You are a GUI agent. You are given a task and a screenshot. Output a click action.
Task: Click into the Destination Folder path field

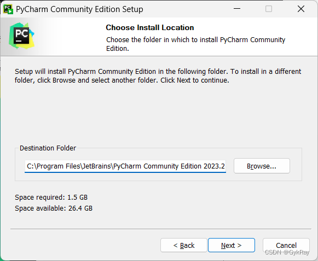point(125,166)
